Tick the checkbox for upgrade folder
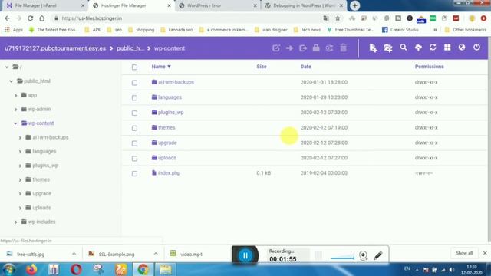The height and width of the screenshot is (276, 491). [x=134, y=143]
